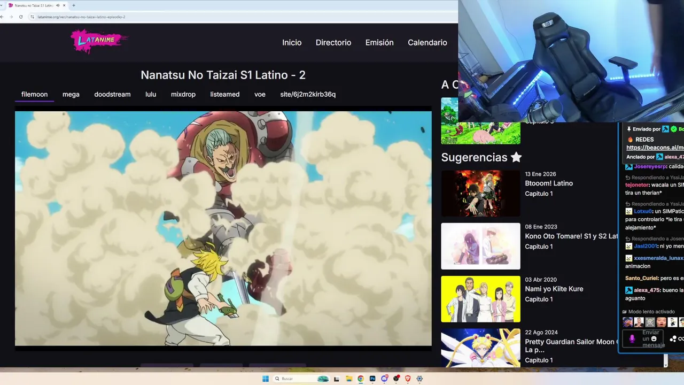
Task: Click the purple microphone icon in chat
Action: [632, 338]
